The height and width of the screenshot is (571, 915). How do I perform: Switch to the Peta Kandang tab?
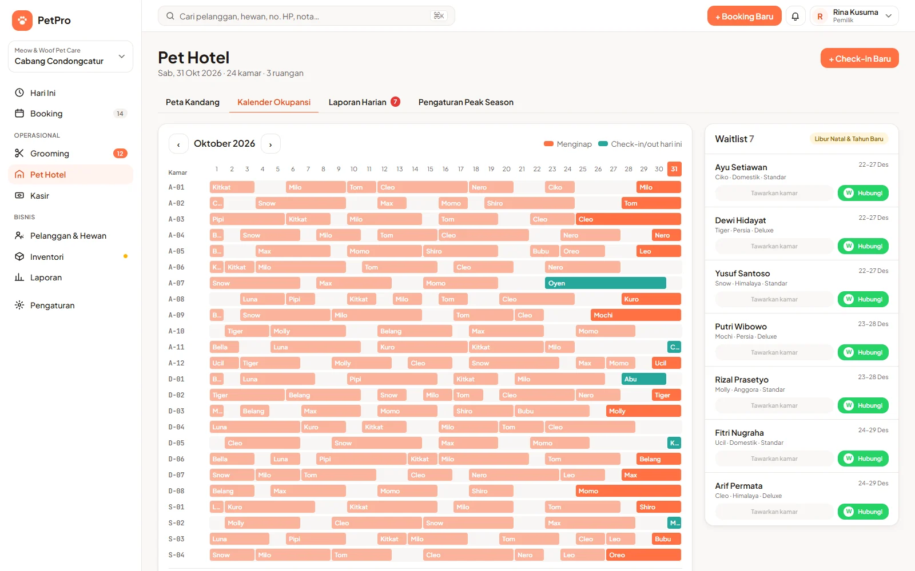[193, 102]
